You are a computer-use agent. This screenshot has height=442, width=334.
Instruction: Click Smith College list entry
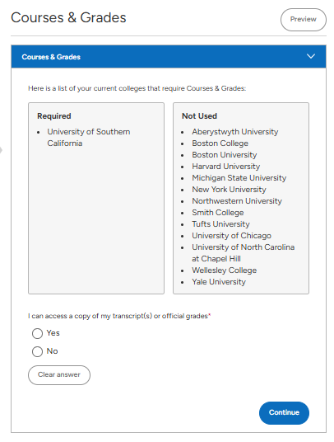pyautogui.click(x=218, y=213)
